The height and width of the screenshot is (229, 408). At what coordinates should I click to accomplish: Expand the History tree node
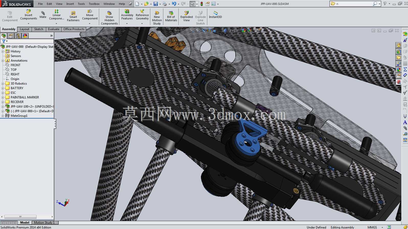coord(3,51)
